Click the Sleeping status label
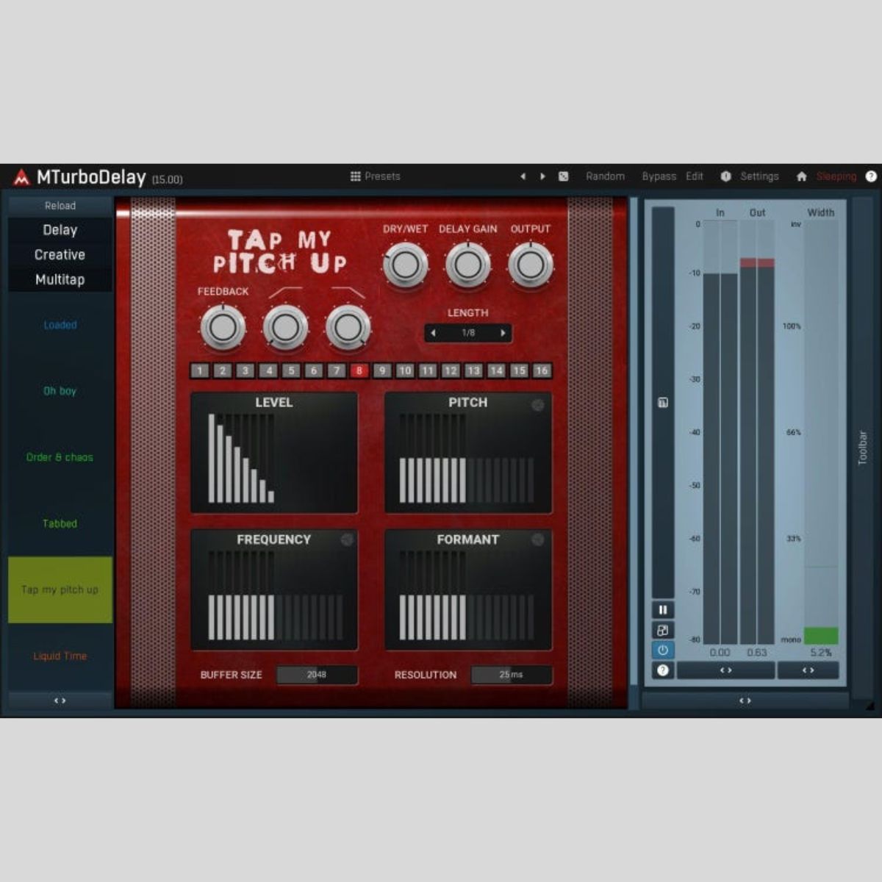 pos(836,176)
